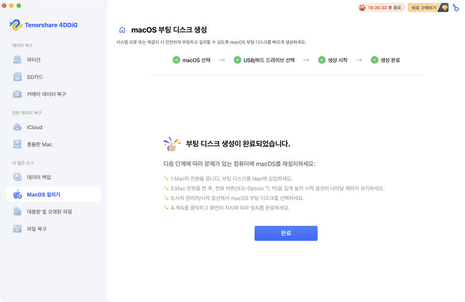Open the SD카드 label in sidebar
Image resolution: width=465 pixels, height=302 pixels.
coord(35,77)
